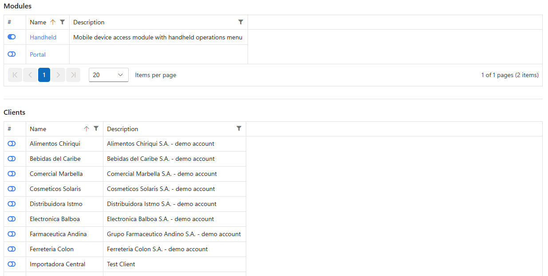This screenshot has height=276, width=548.
Task: Click the Description header label in Clients table
Action: (122, 129)
